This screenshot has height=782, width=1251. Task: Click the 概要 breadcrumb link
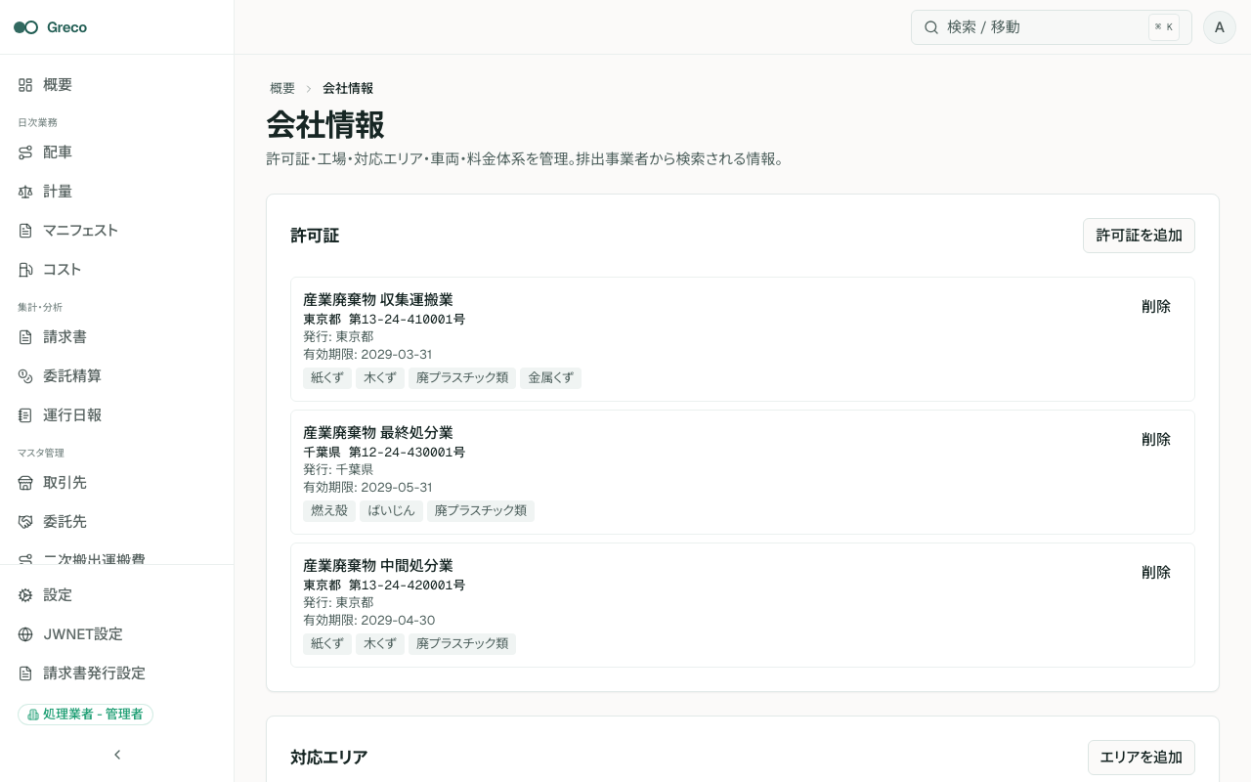pos(282,88)
